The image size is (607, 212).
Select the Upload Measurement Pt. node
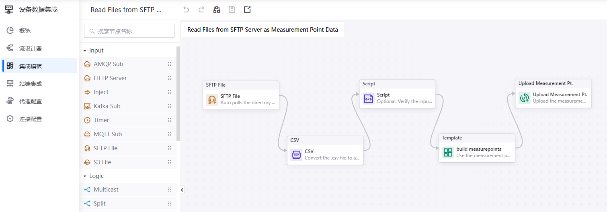[x=553, y=98]
